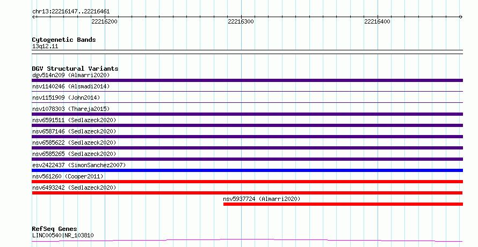478x247 pixels.
Task: Click the purple bar under dgv514n209
Action: coord(247,80)
